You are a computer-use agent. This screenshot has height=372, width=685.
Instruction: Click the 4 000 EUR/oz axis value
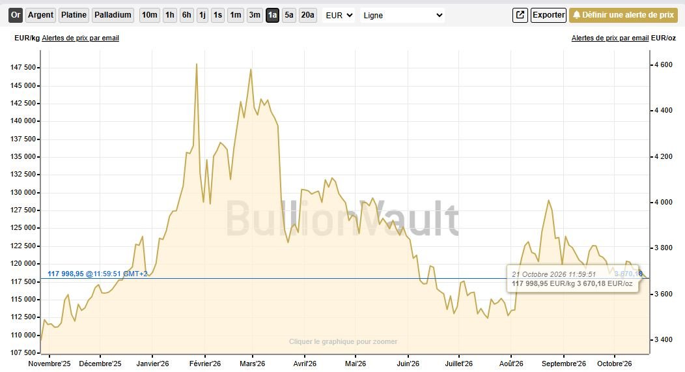[x=663, y=203]
